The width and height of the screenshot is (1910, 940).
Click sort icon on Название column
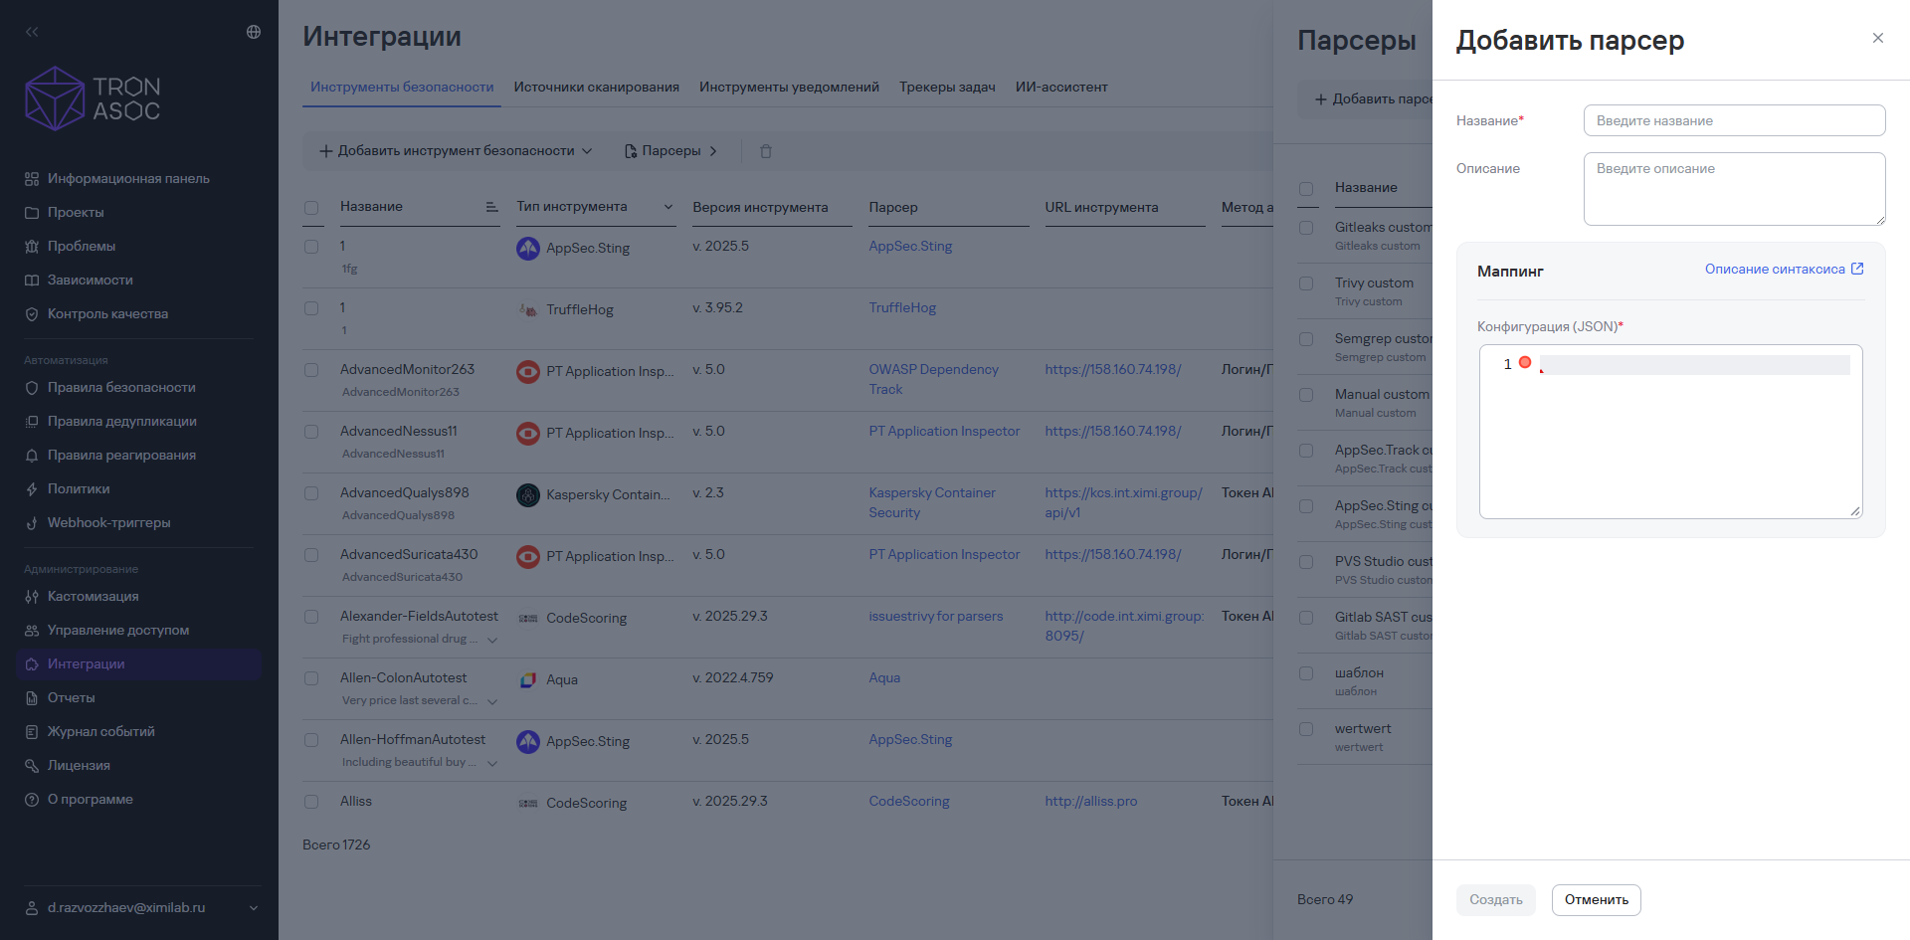coord(491,207)
